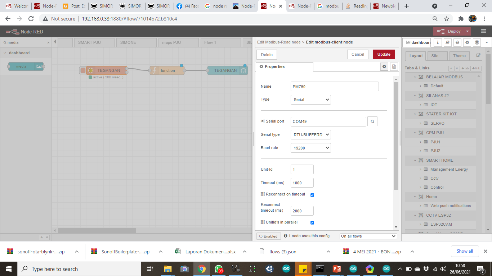Click the serial port search magnifier button
This screenshot has width=492, height=276.
[x=372, y=121]
